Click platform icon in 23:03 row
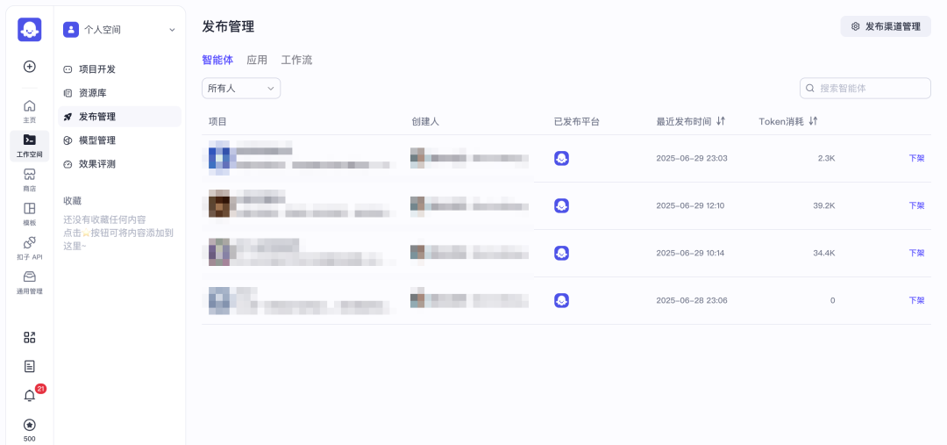 coord(562,158)
